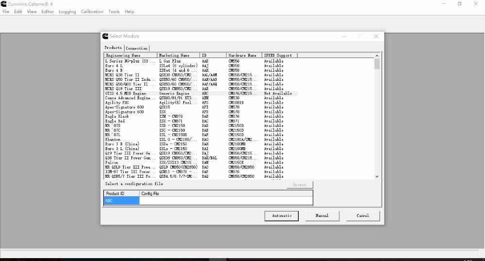
Task: Sort by the SPEED Support column header
Action: [279, 56]
